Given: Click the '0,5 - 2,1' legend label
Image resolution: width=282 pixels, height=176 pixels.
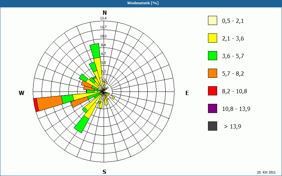Looking at the screenshot, I should [233, 21].
